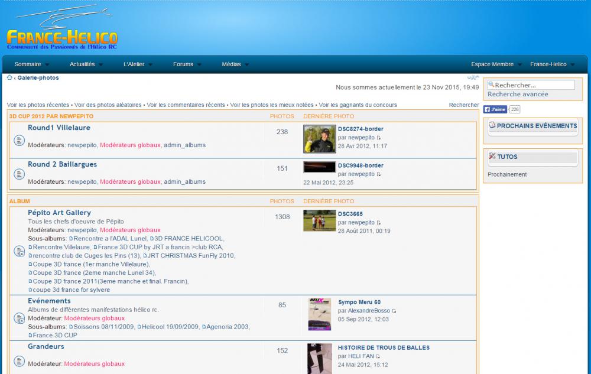Open Evénements' France 3D CUP sub-album
The height and width of the screenshot is (374, 591).
pos(55,335)
